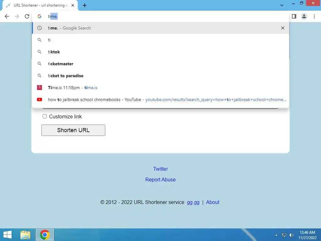Image resolution: width=321 pixels, height=241 pixels.
Task: Open the Chrome profile avatar
Action: (304, 16)
